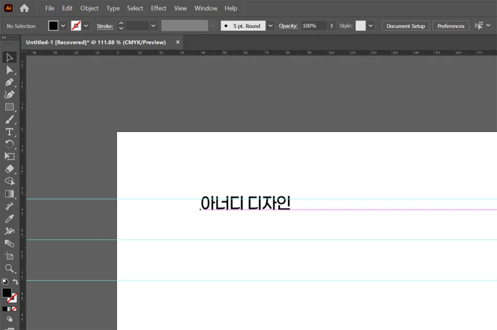Open the Select menu
The image size is (497, 330).
[135, 8]
